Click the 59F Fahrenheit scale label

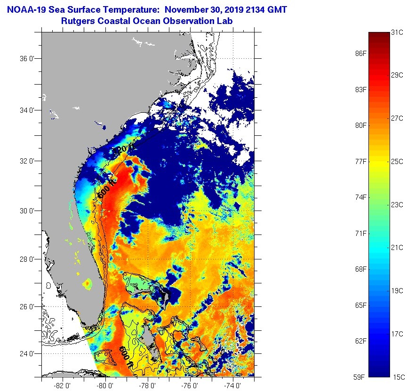click(x=361, y=377)
